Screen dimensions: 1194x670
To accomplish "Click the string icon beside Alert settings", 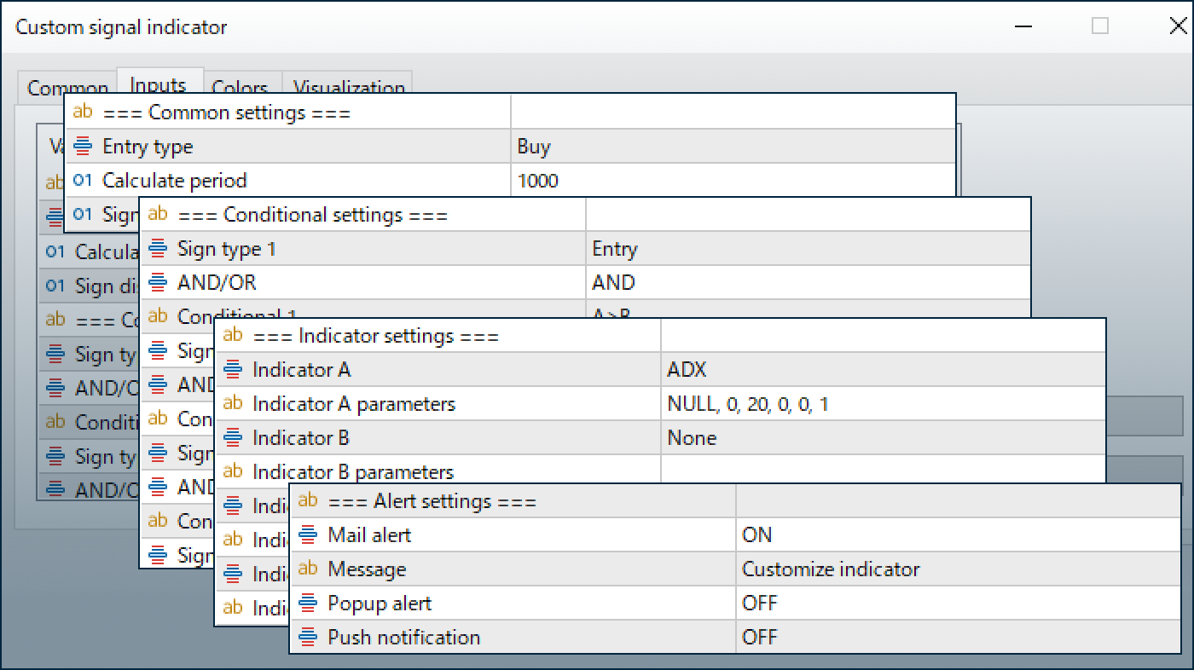I will 308,500.
